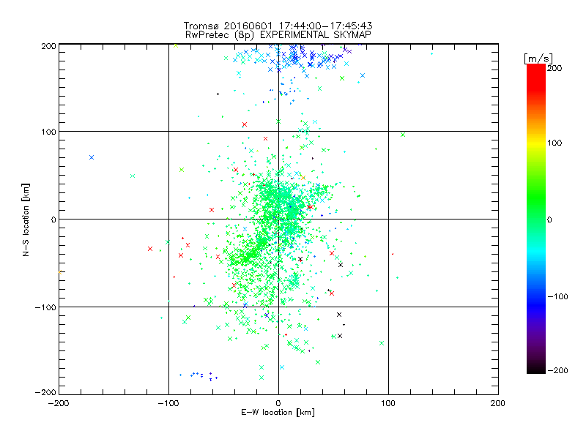Image resolution: width=586 pixels, height=439 pixels.
Task: Click the x-axis tick label '100'
Action: 388,403
